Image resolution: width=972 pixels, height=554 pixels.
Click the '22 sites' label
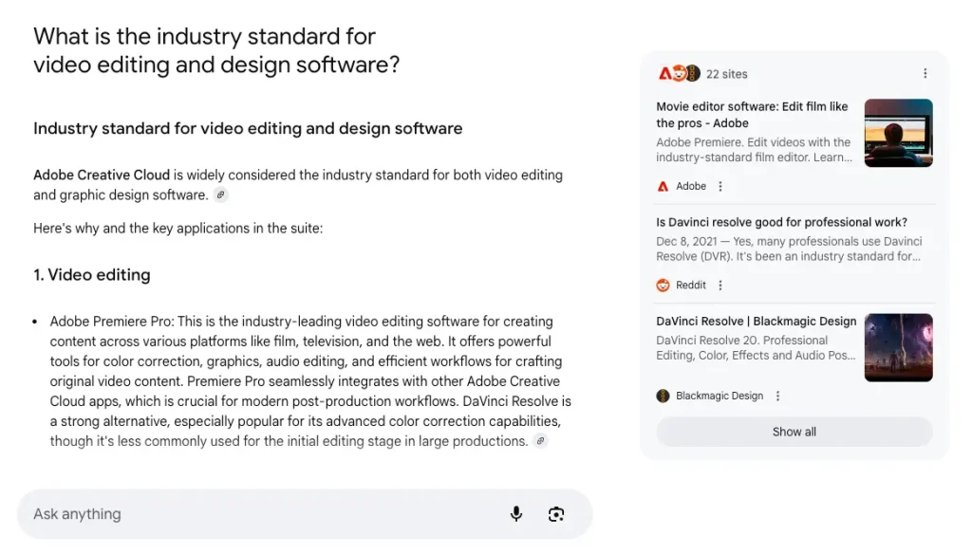[726, 74]
